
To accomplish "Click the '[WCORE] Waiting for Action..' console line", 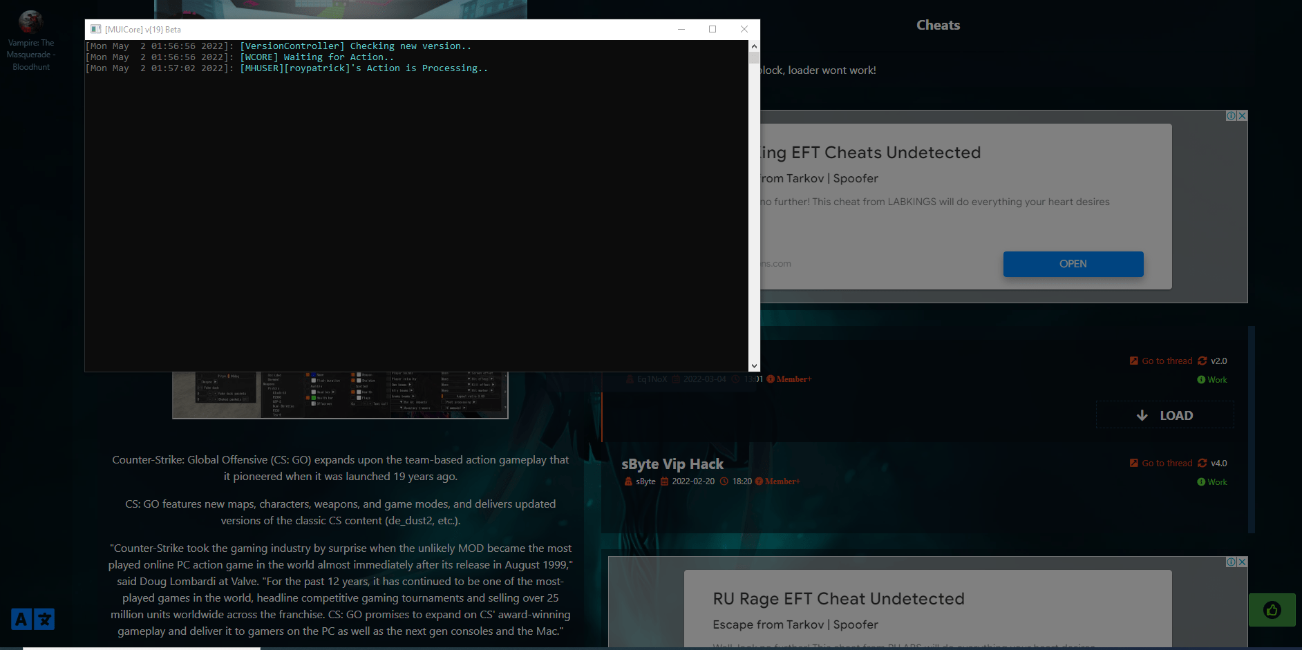I will pos(240,57).
